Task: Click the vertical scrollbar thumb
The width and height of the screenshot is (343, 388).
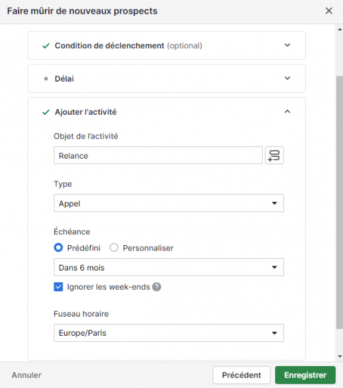Action: click(340, 203)
